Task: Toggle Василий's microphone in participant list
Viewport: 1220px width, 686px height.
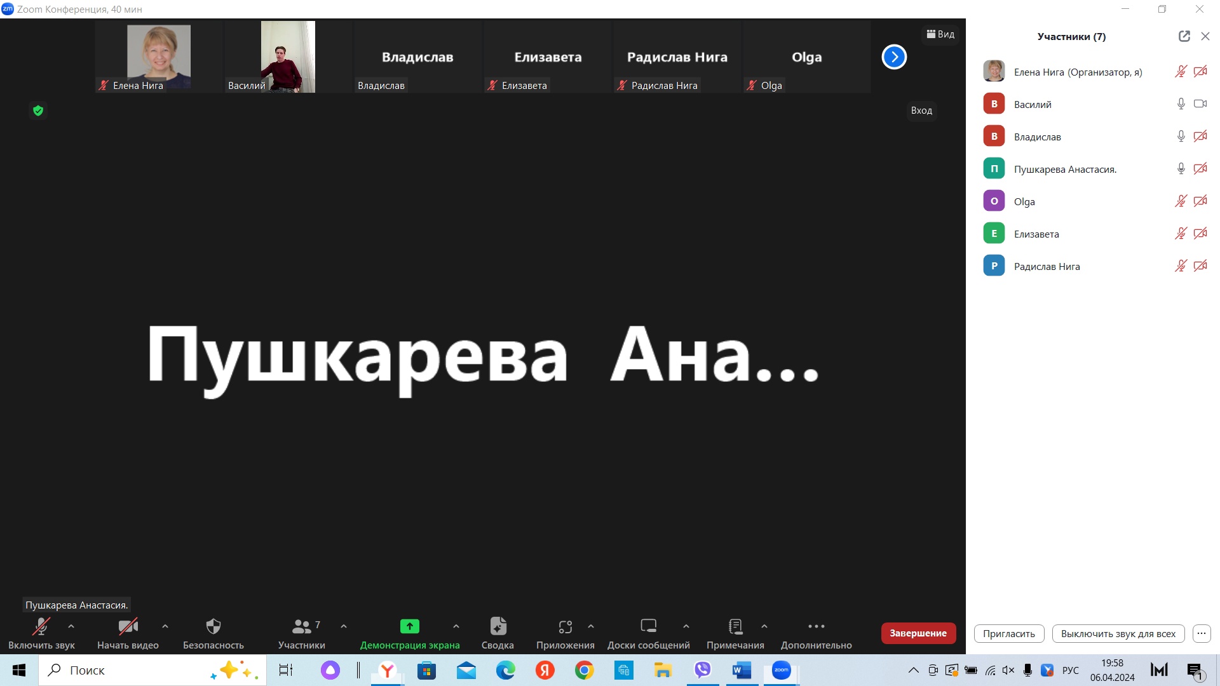Action: pos(1181,104)
